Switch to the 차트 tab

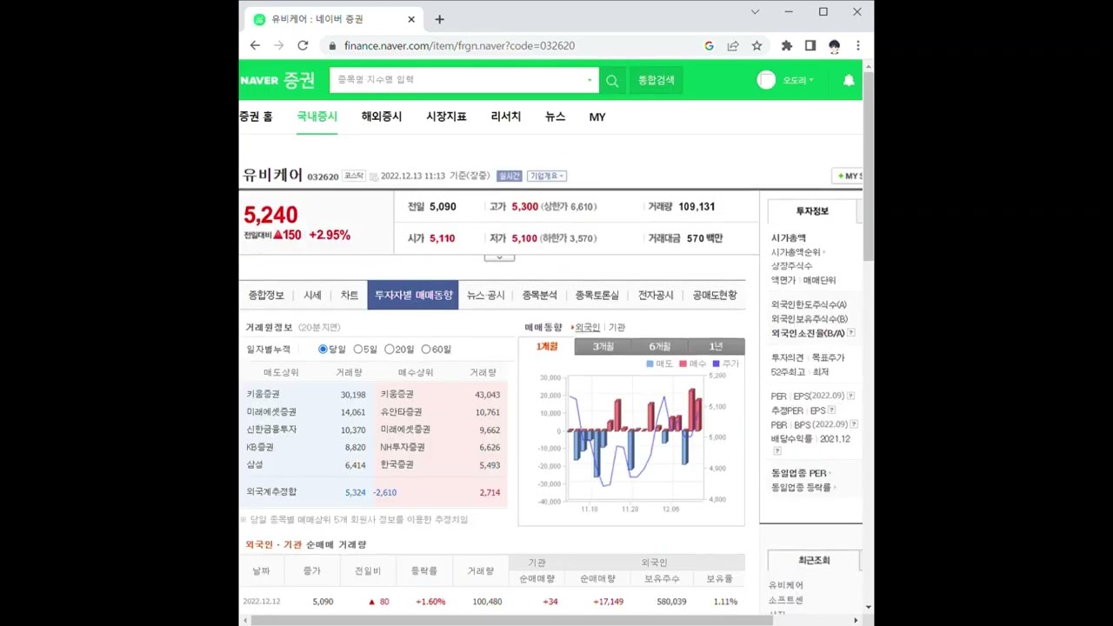pos(350,296)
